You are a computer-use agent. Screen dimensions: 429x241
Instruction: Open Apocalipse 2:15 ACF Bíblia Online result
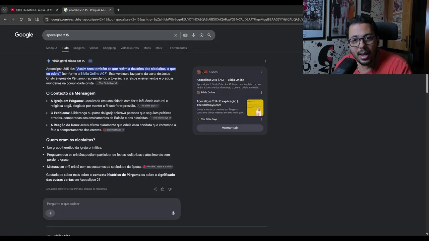(221, 80)
